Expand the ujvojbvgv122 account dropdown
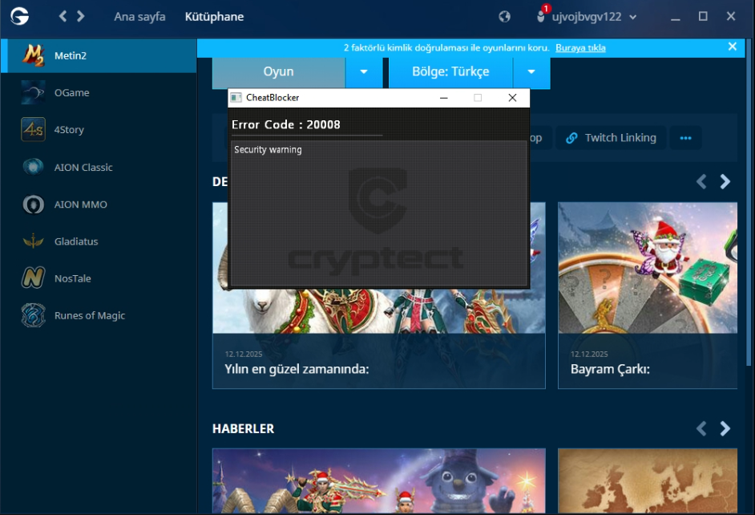Viewport: 755px width, 515px height. (632, 17)
